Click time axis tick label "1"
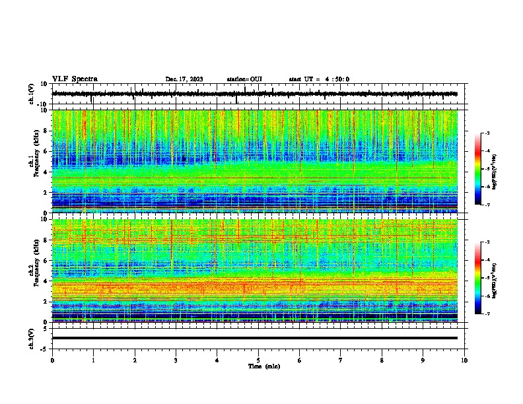Screen dimensions: 523x404 [x=93, y=360]
